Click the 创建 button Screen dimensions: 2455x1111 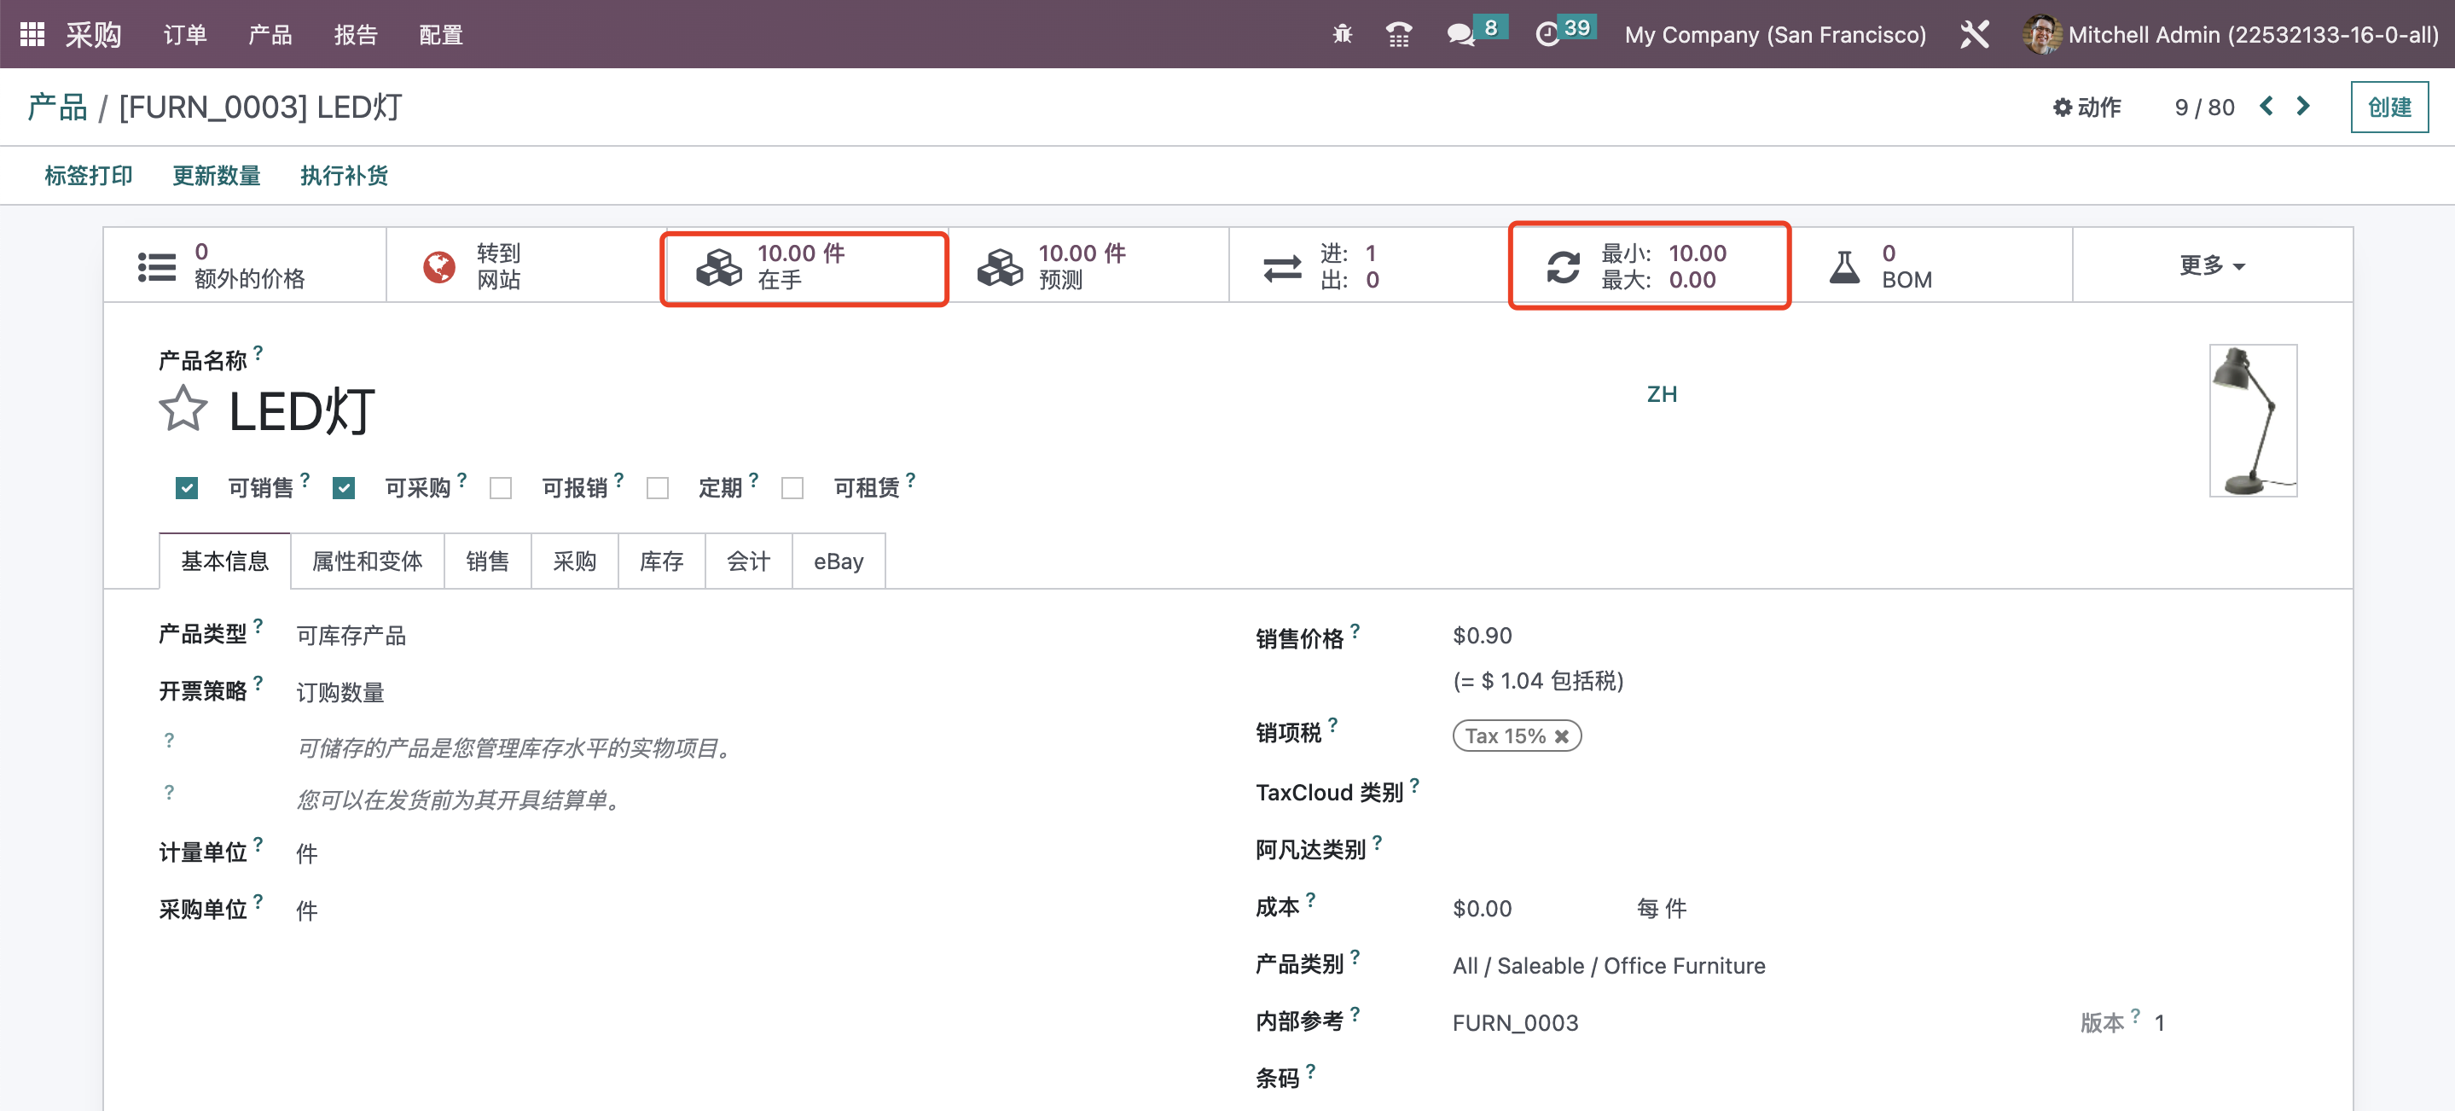pos(2389,107)
